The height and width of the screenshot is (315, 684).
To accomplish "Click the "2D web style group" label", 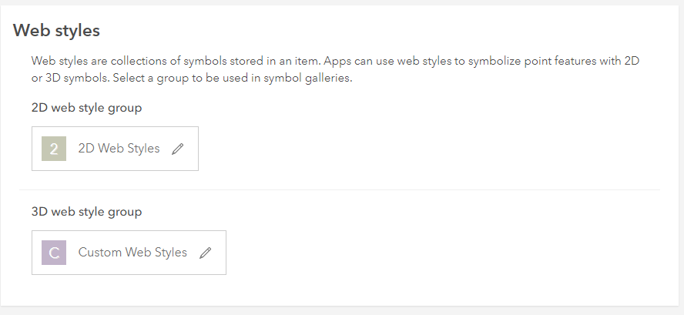I will [x=86, y=108].
